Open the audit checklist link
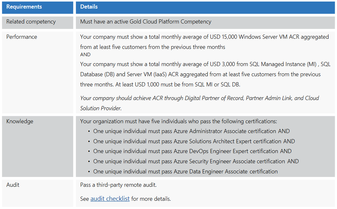The image size is (337, 209). 110,199
